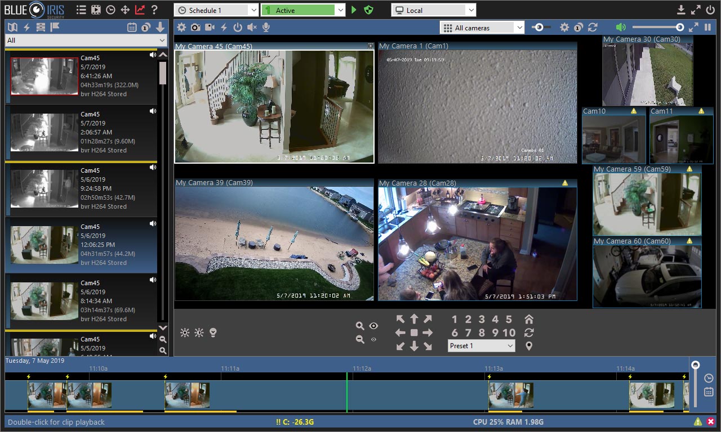Viewport: 721px width, 432px height.
Task: Open Help with the question mark
Action: (154, 10)
